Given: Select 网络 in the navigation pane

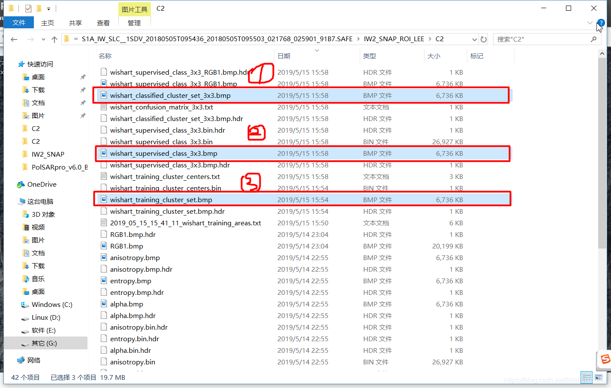Looking at the screenshot, I should (34, 360).
